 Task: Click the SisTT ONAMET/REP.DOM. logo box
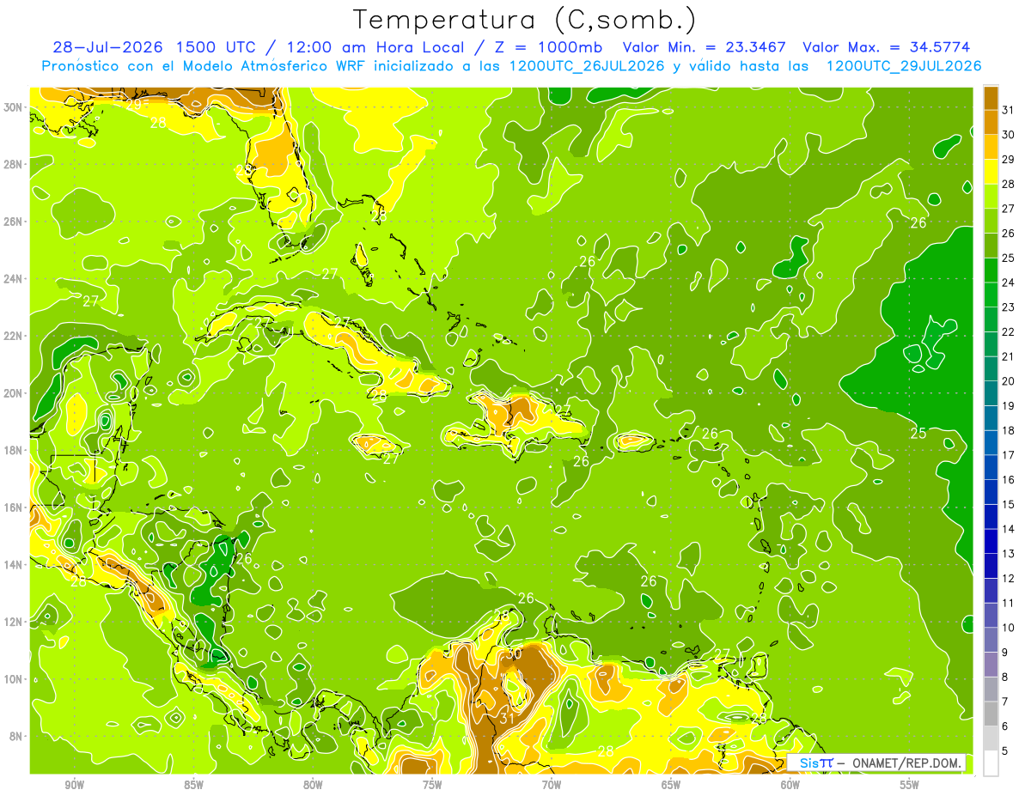tap(876, 763)
